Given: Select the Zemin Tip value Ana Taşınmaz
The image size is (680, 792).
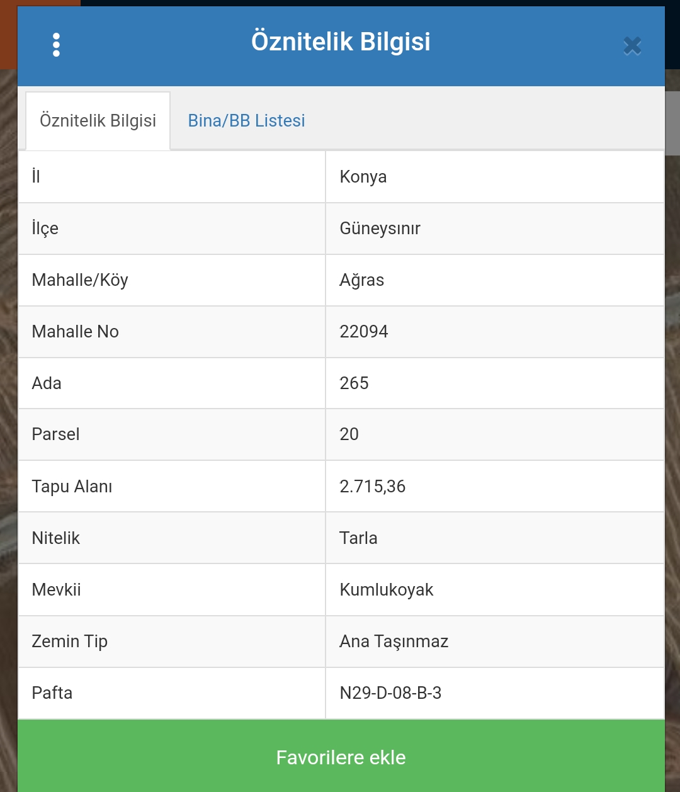Looking at the screenshot, I should 394,642.
